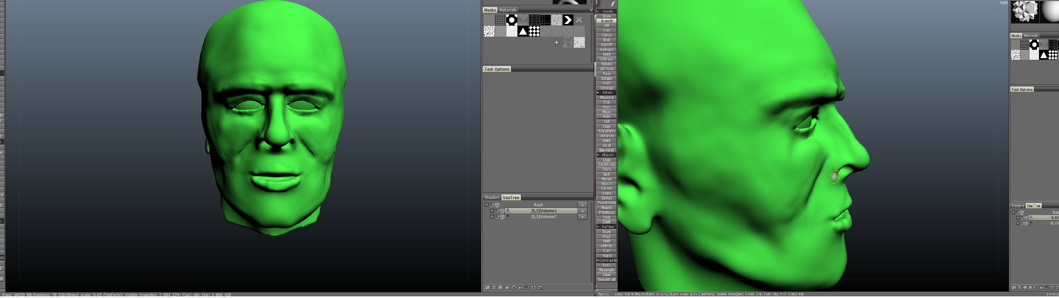
Task: Select the chevron arrow mask in left Masks panel
Action: [568, 20]
